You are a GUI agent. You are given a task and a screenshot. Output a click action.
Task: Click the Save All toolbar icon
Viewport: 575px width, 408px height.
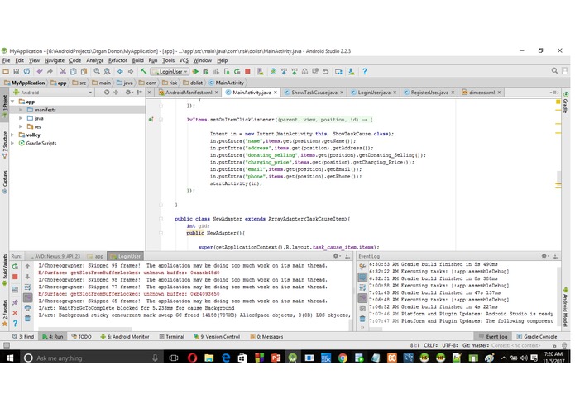17,71
